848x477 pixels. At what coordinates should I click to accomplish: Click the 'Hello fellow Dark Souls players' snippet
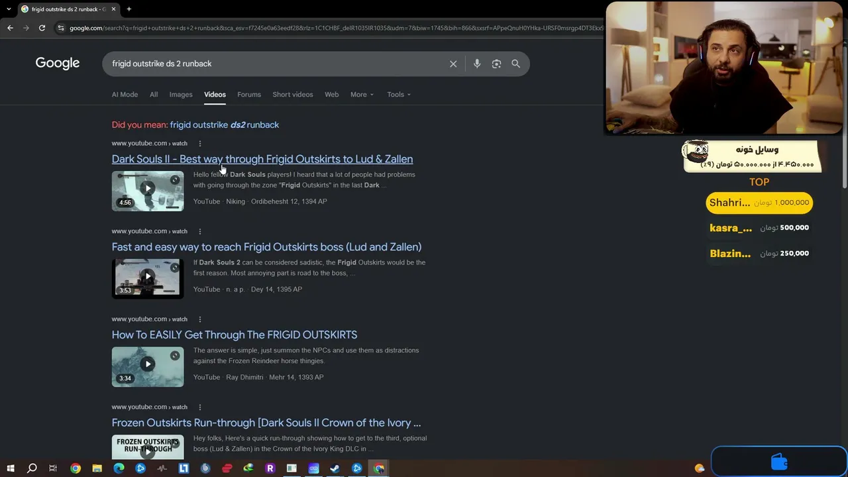(304, 180)
